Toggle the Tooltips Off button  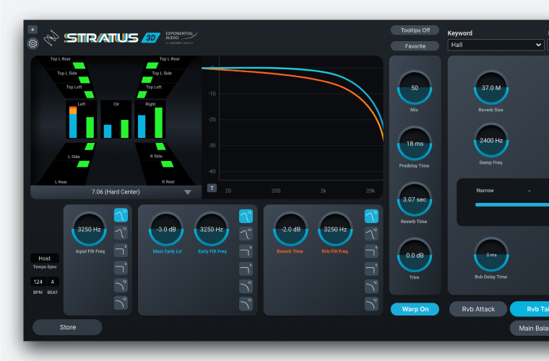click(415, 30)
